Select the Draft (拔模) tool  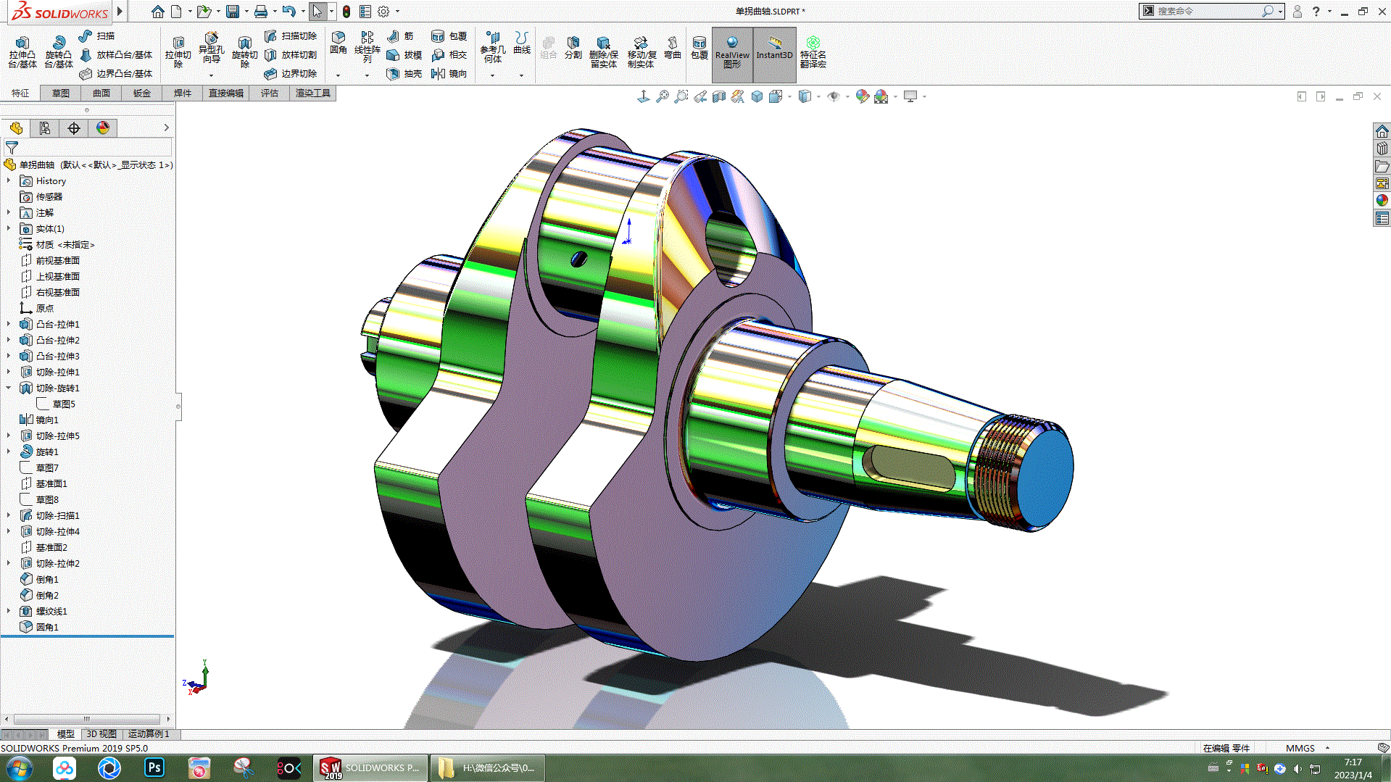coord(404,54)
